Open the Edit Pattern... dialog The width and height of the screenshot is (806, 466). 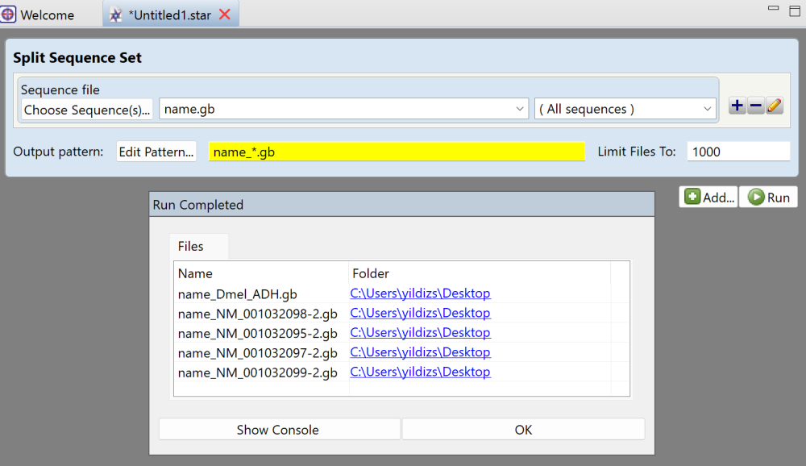tap(156, 151)
